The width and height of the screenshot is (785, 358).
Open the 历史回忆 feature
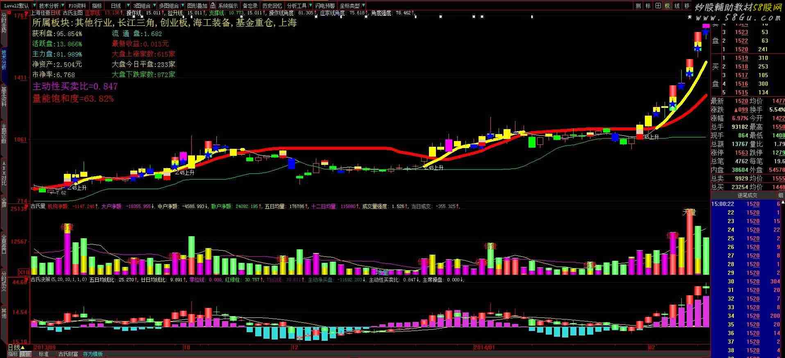(272, 6)
